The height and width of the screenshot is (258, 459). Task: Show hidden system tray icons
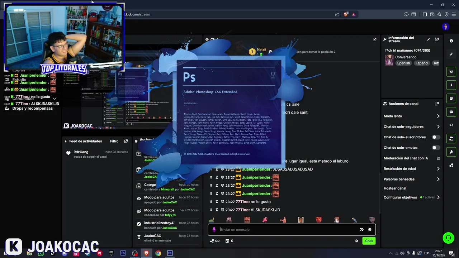[x=391, y=253]
